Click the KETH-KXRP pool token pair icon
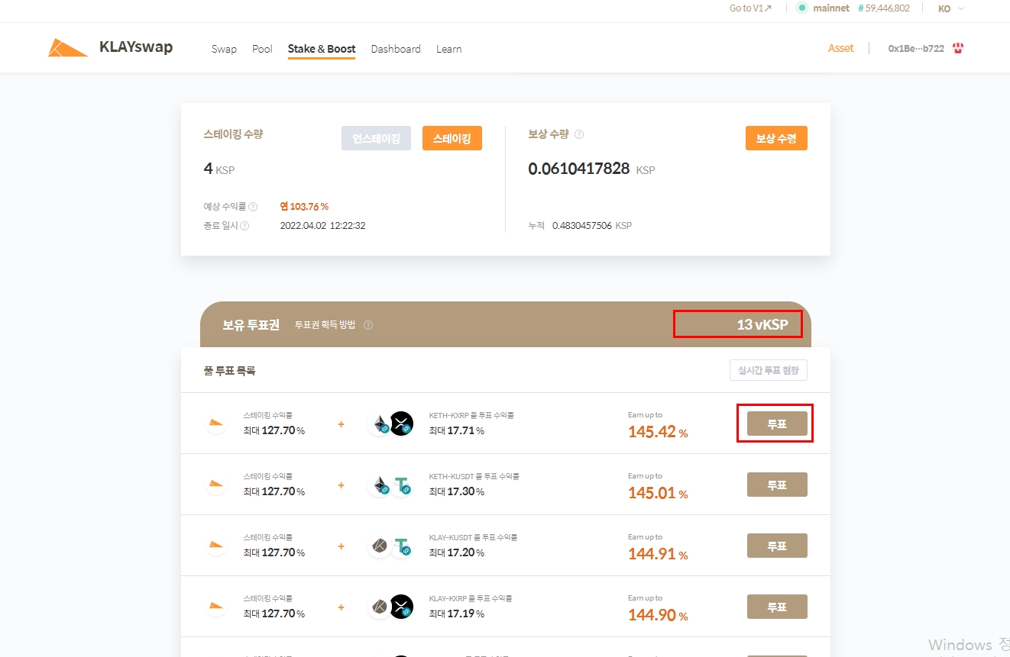Viewport: 1010px width, 657px height. point(390,424)
